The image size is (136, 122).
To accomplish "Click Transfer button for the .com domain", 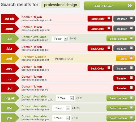I will [x=124, y=28].
